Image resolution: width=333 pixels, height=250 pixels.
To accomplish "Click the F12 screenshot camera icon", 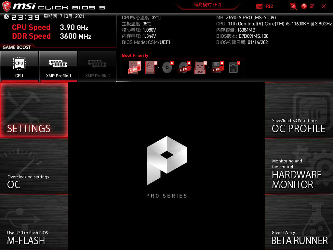I will click(260, 6).
